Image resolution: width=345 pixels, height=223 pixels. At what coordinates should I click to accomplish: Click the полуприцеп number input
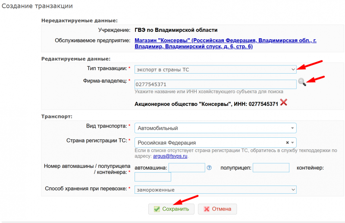[x=270, y=167]
